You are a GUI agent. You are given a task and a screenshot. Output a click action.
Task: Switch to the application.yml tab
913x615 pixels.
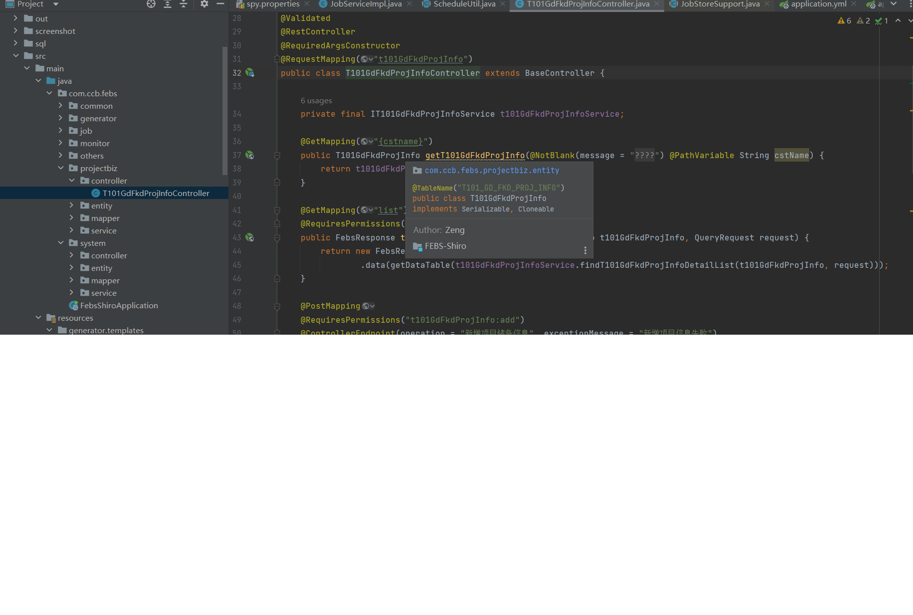pos(818,4)
